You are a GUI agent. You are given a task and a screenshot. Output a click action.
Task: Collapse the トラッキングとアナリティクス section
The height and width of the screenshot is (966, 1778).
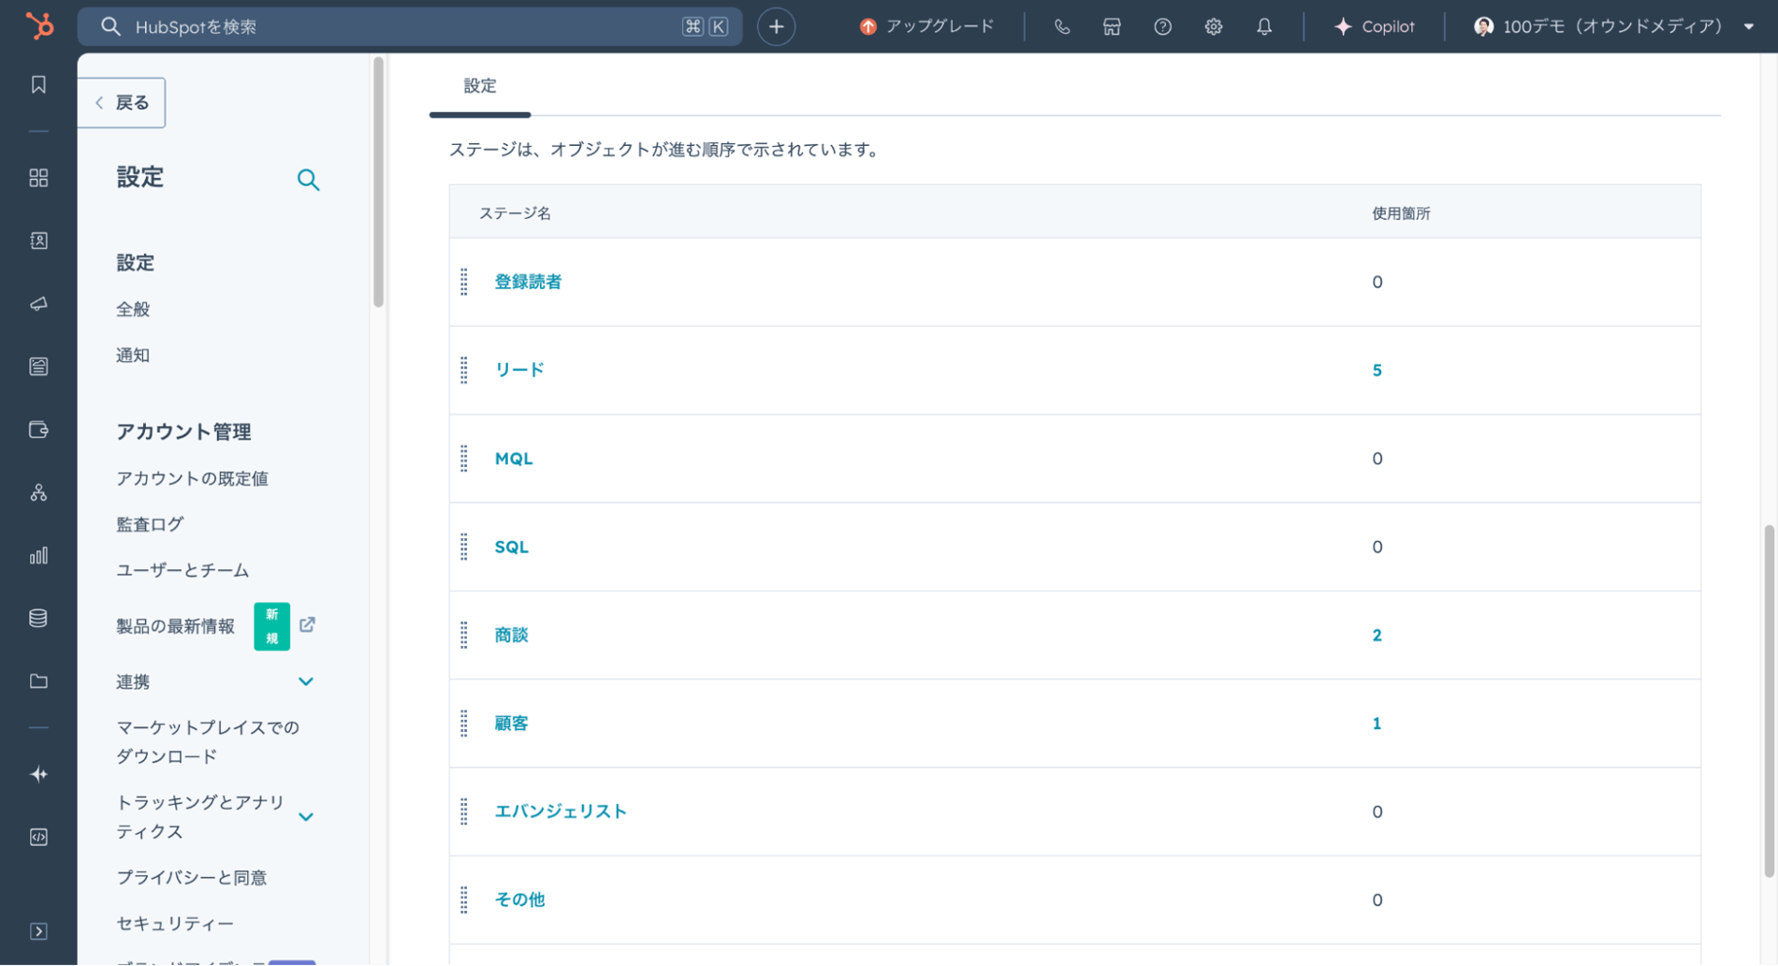tap(306, 816)
